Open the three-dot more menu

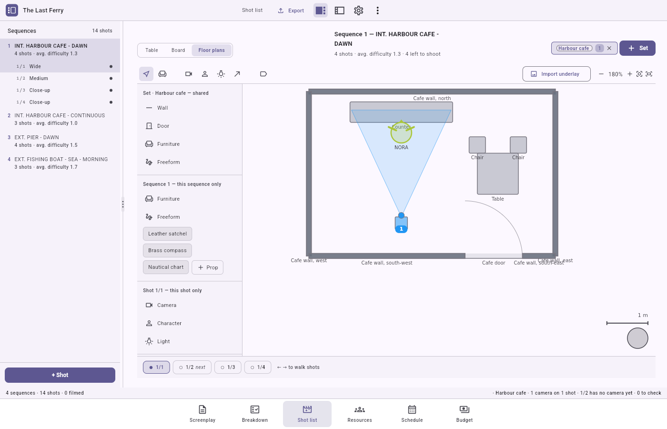click(378, 10)
